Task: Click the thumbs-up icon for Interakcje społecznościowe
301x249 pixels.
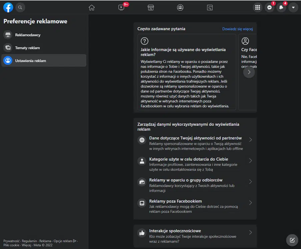Action: pos(142,233)
